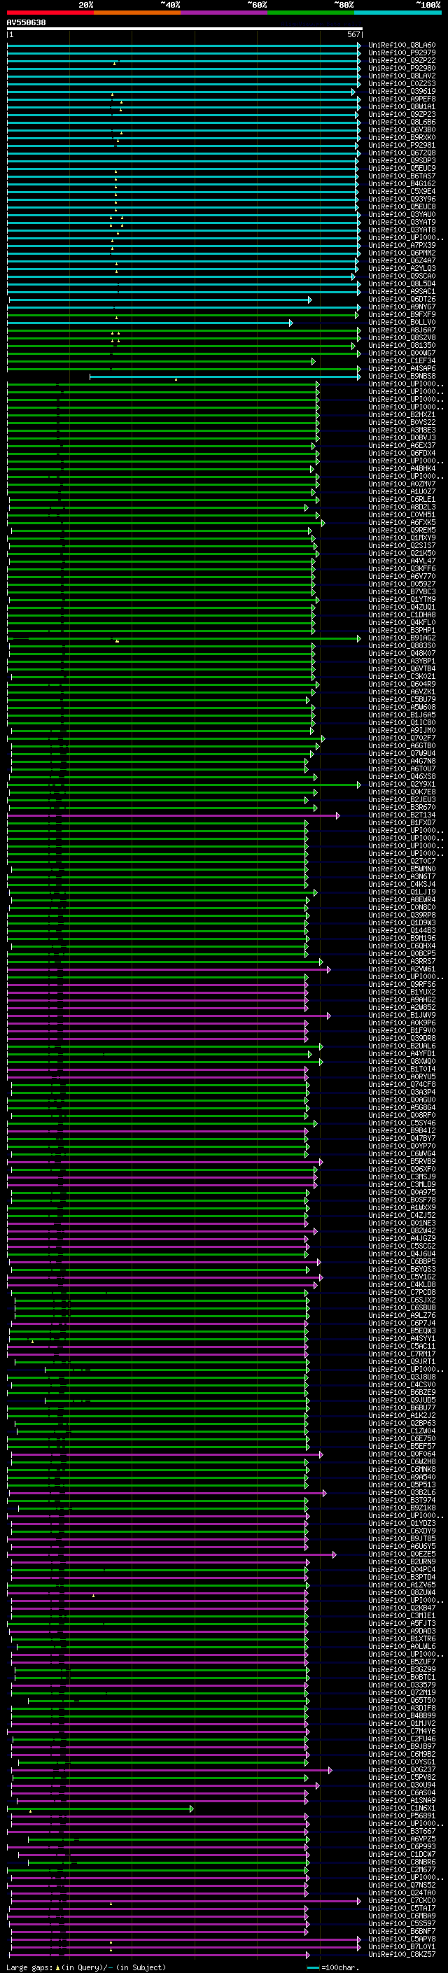
Task: Select the UniRef100_Q8W1A1 label
Action: point(402,106)
